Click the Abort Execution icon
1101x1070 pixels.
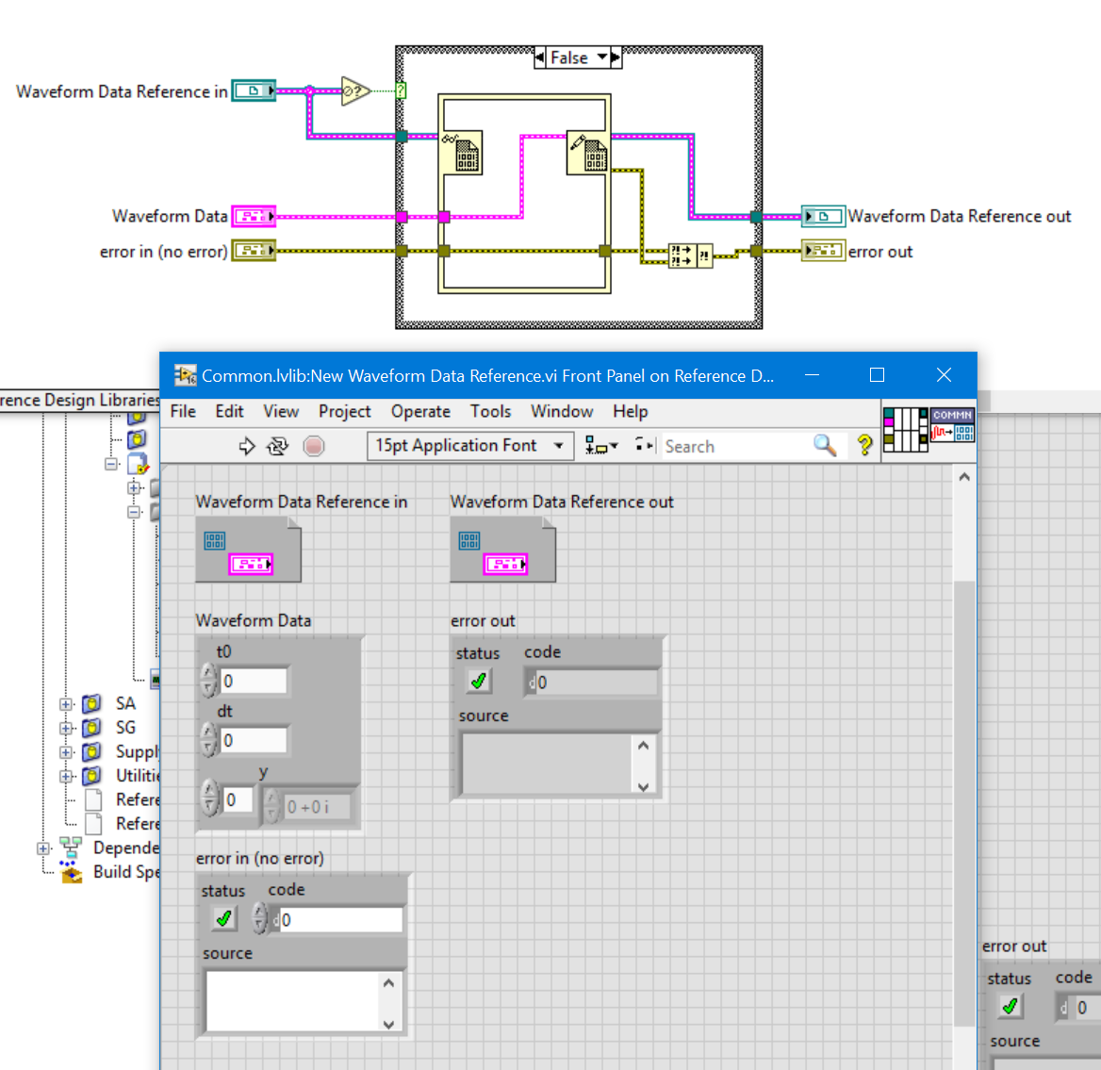pos(312,446)
